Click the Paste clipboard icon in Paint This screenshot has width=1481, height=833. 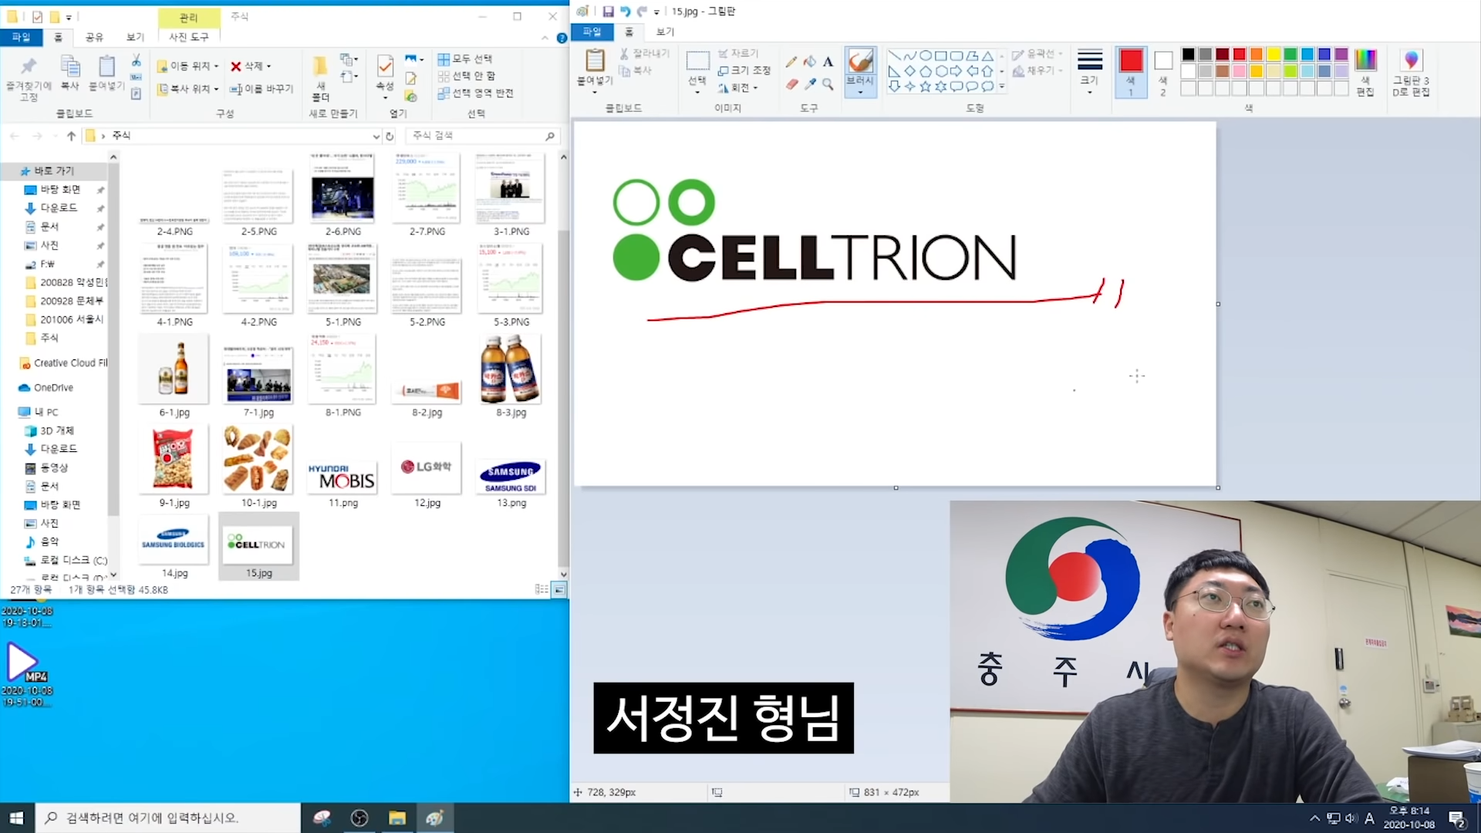point(595,60)
